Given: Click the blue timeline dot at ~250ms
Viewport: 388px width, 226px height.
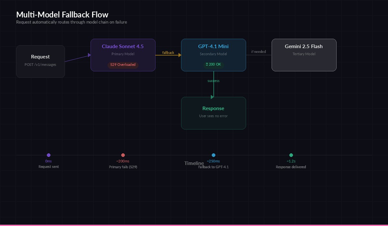Looking at the screenshot, I should coord(213,155).
